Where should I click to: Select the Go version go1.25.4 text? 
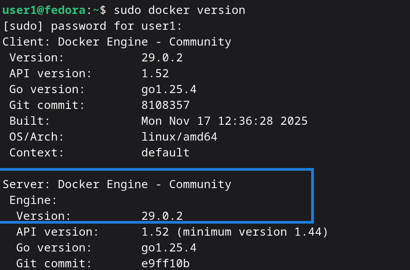click(x=169, y=89)
